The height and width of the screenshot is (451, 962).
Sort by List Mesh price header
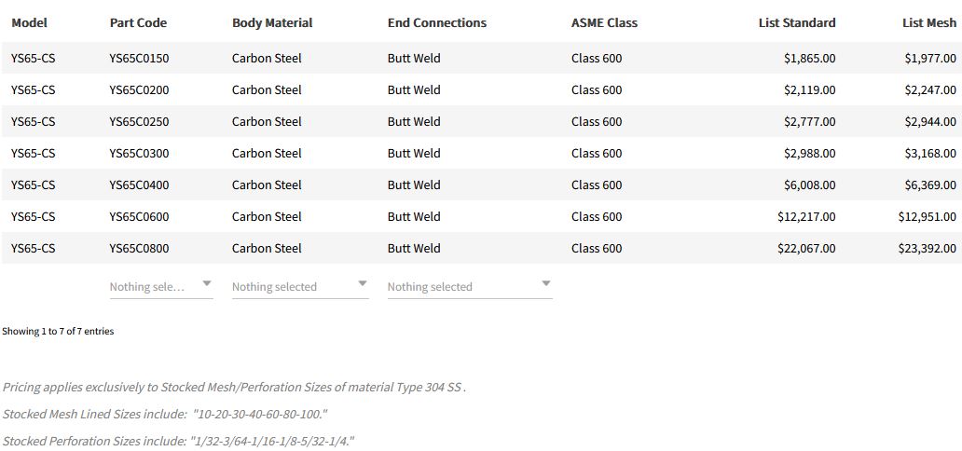(928, 22)
